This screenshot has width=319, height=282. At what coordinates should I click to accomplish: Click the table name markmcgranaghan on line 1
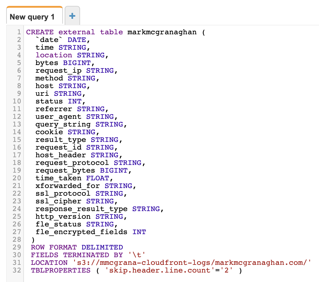162,32
